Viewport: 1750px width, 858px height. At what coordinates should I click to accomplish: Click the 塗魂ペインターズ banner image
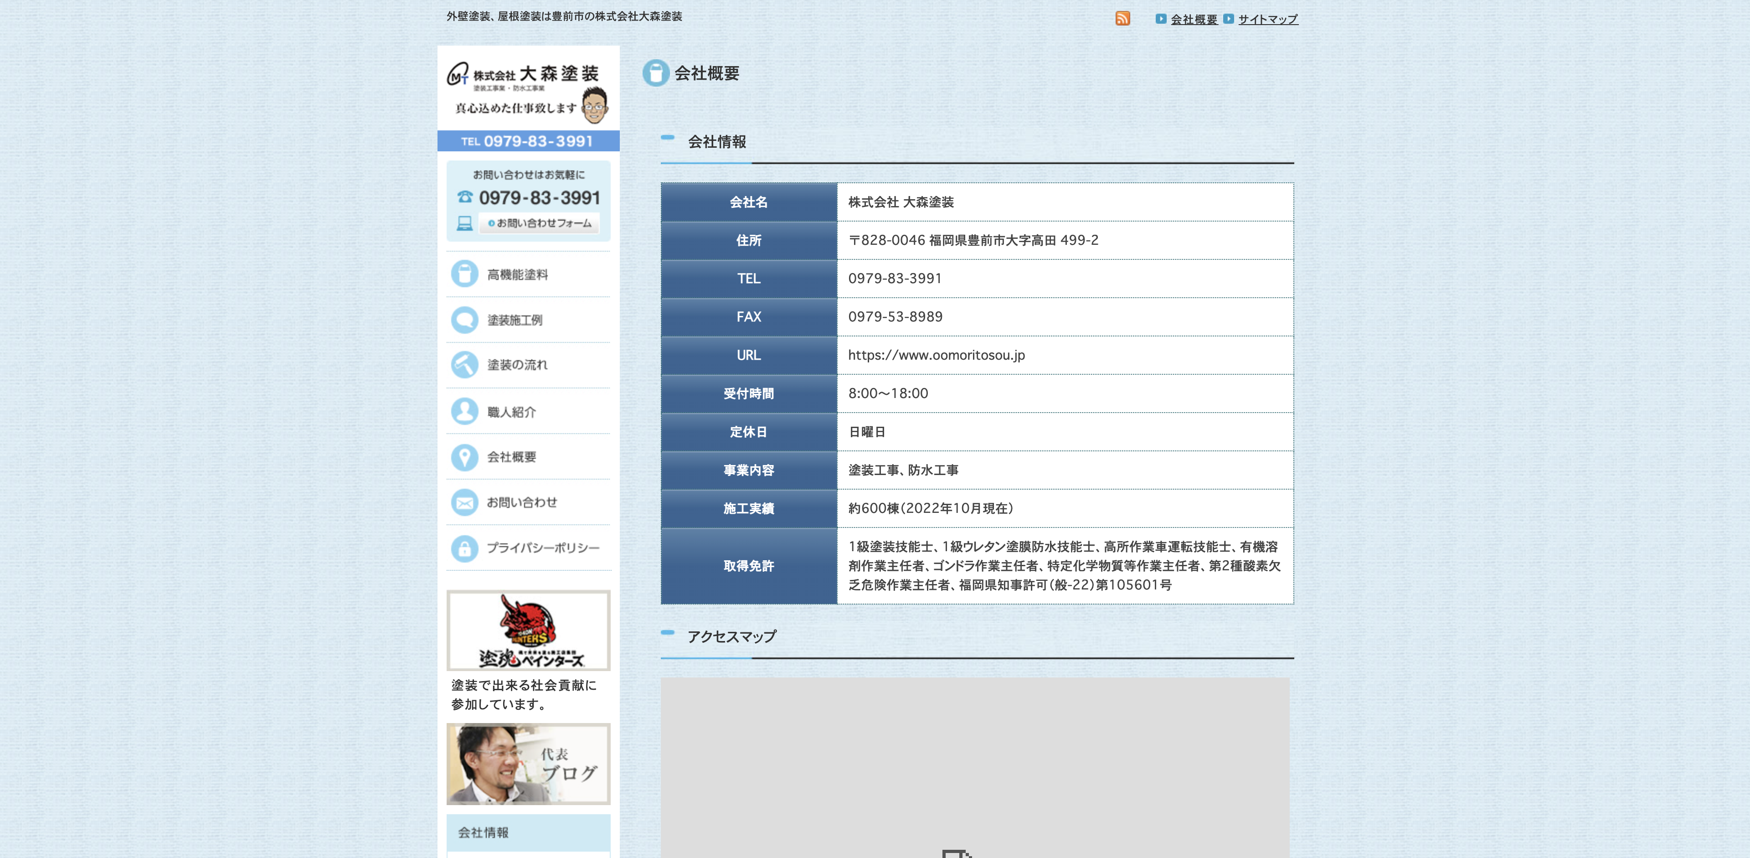tap(528, 631)
